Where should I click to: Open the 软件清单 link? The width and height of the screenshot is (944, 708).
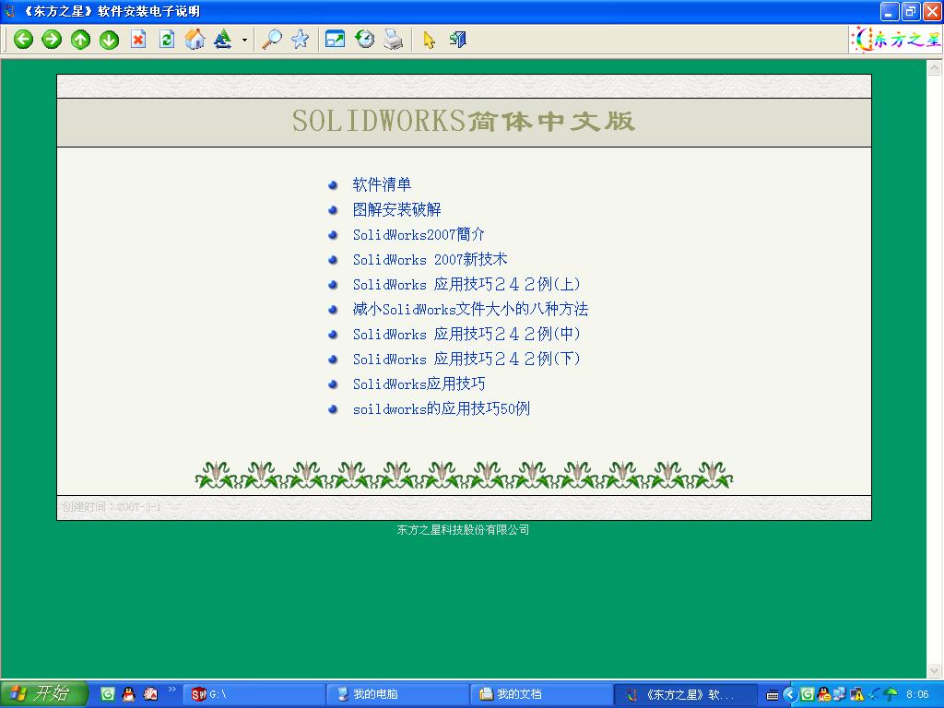click(382, 184)
